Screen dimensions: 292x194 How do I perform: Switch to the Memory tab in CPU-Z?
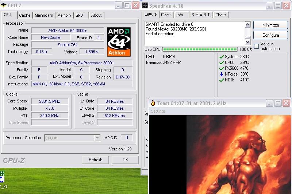[x=64, y=15]
